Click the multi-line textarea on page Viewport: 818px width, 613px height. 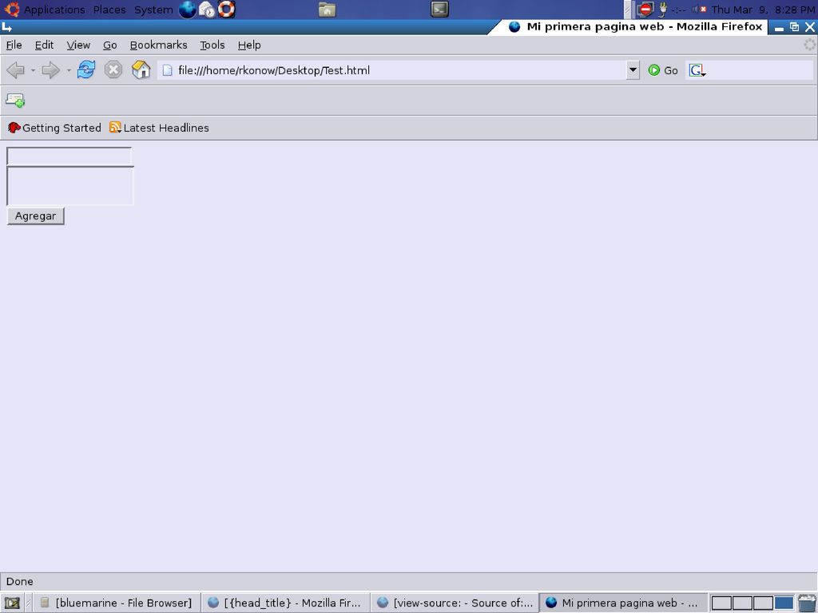click(70, 185)
